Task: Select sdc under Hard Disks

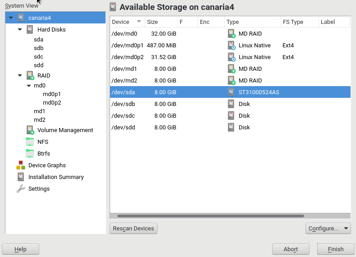Action: click(x=39, y=57)
